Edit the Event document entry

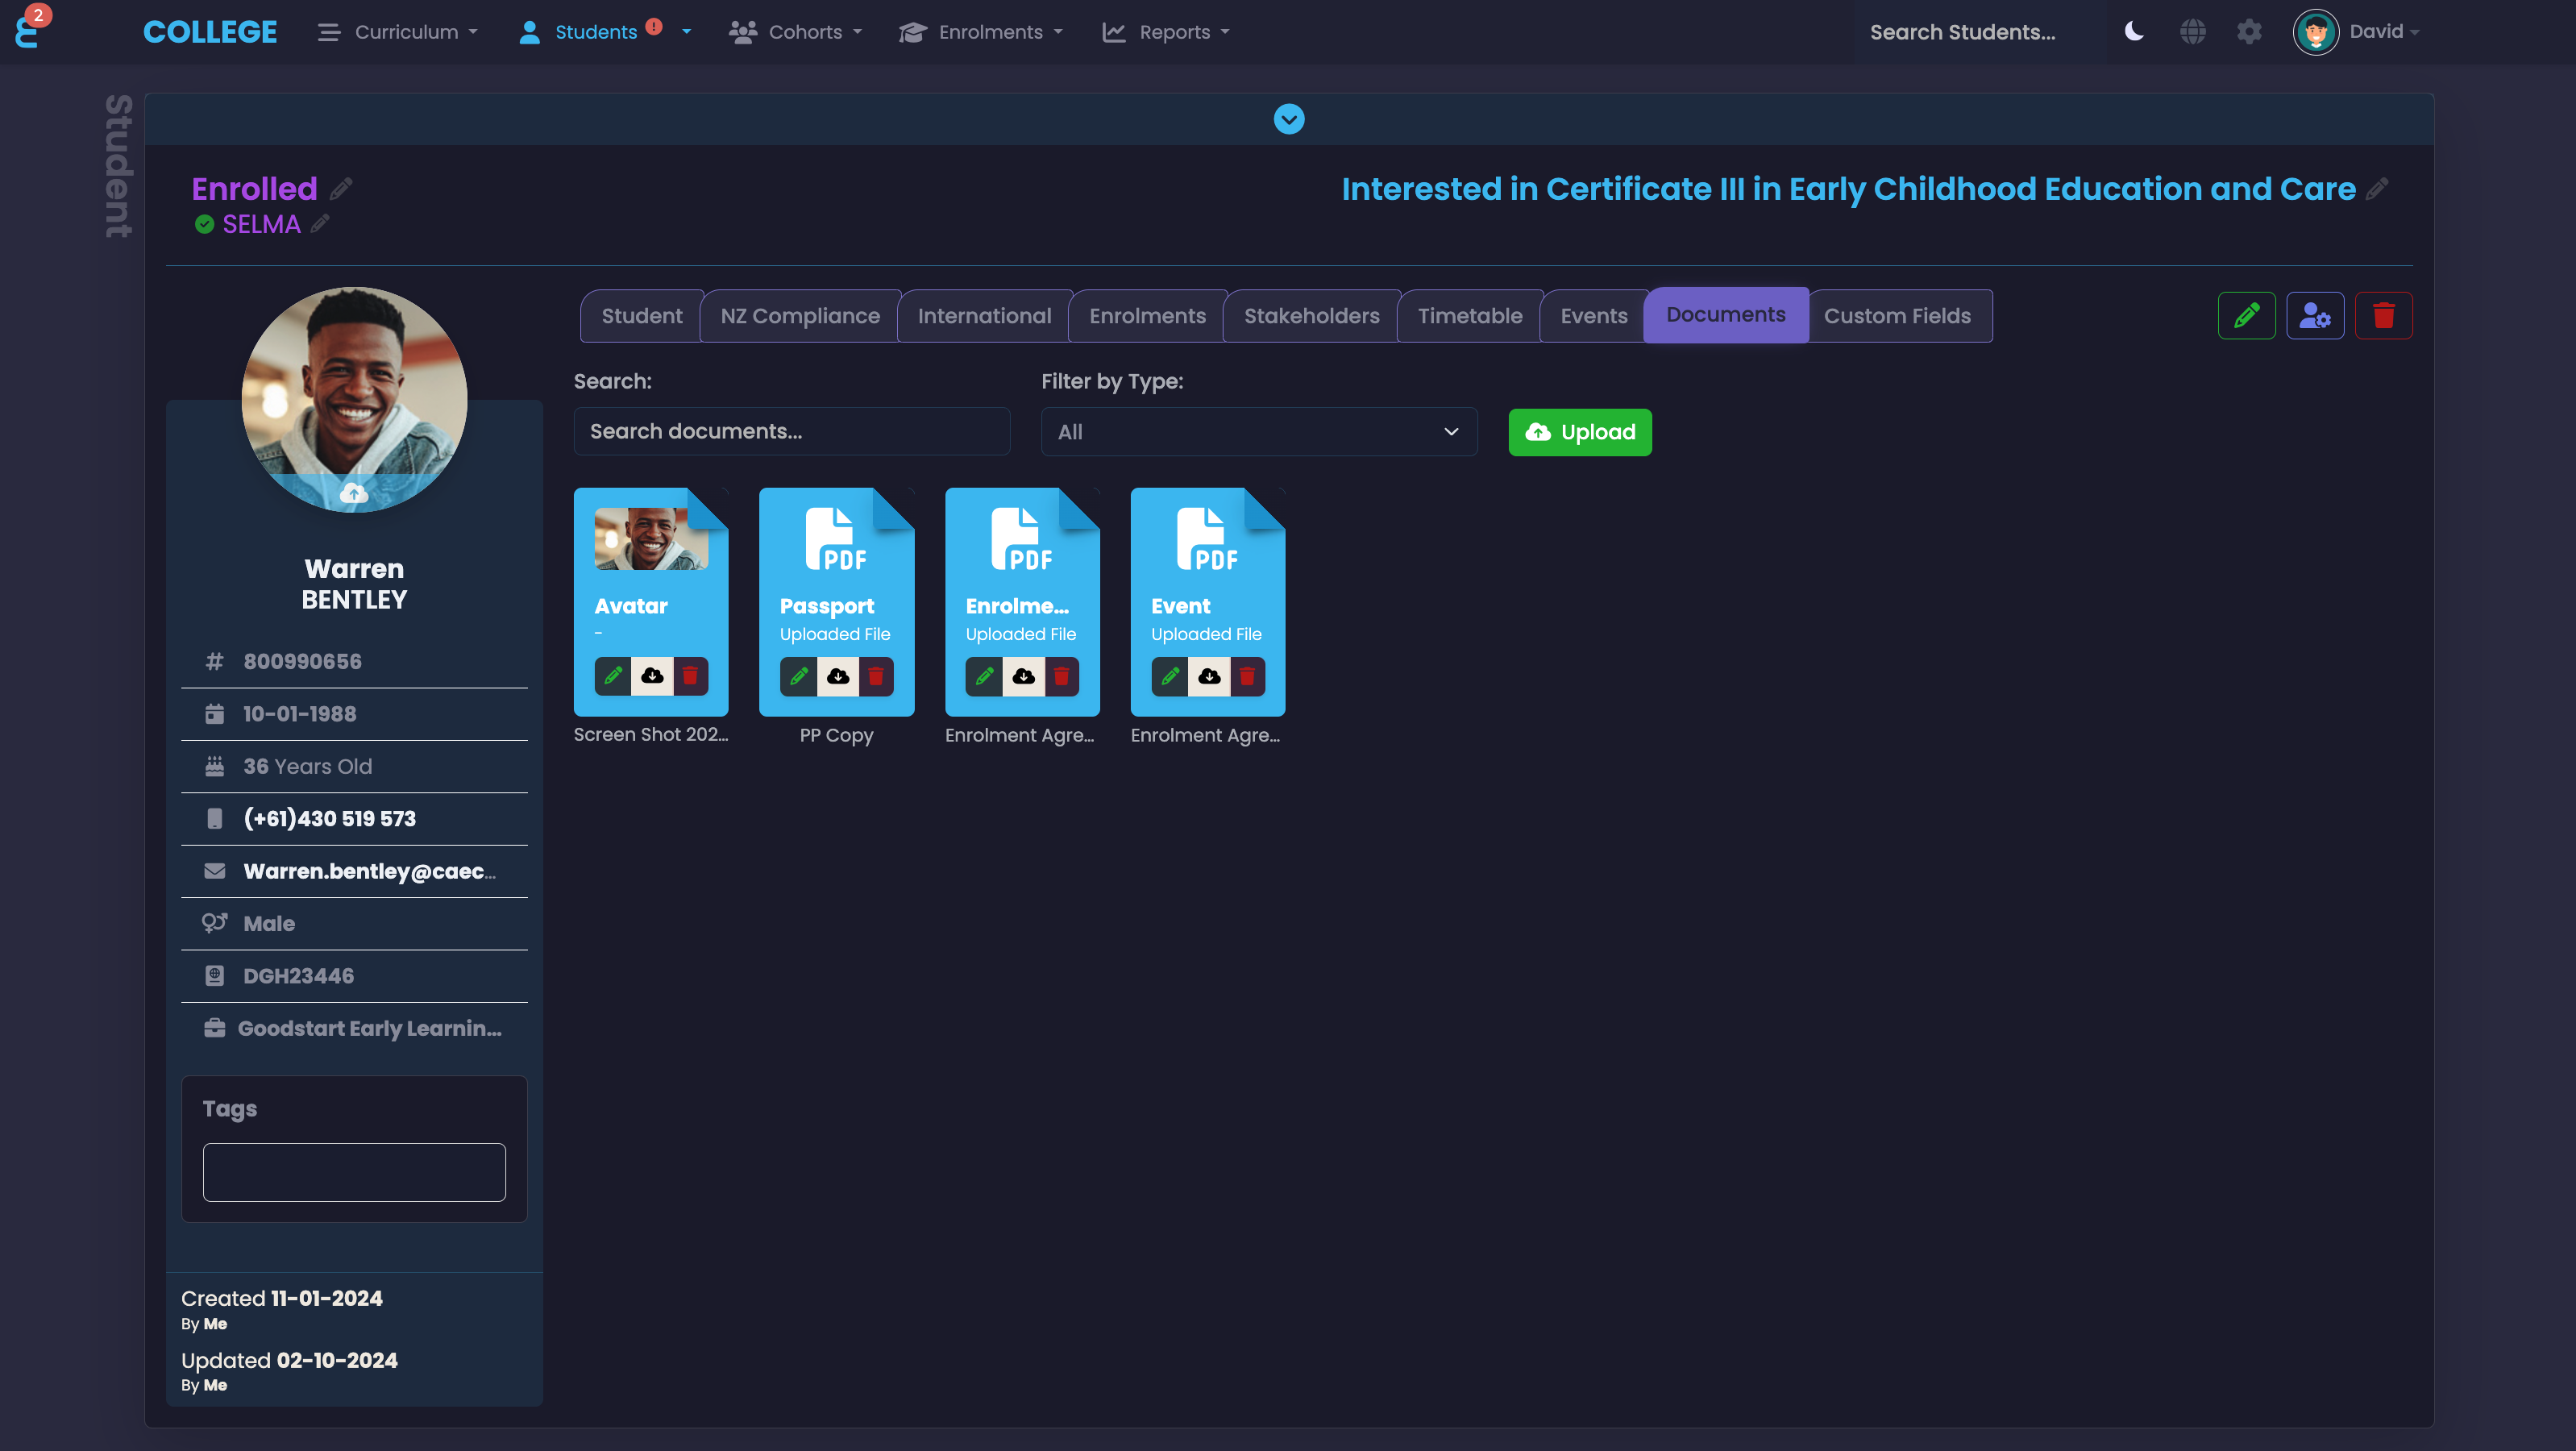(1169, 676)
